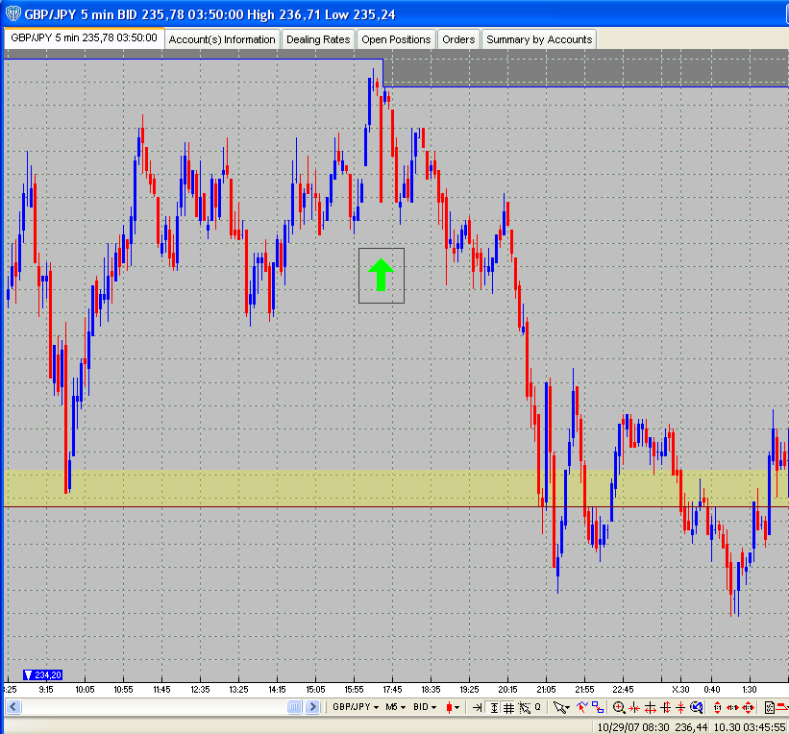The width and height of the screenshot is (789, 734).
Task: Click the blue 234,20 price label marker
Action: point(43,675)
